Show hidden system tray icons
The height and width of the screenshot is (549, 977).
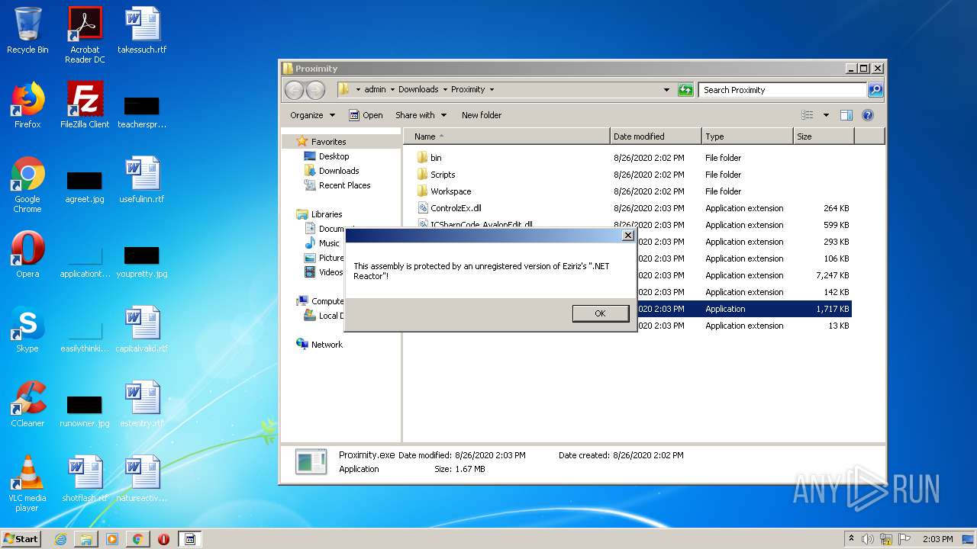click(x=851, y=539)
